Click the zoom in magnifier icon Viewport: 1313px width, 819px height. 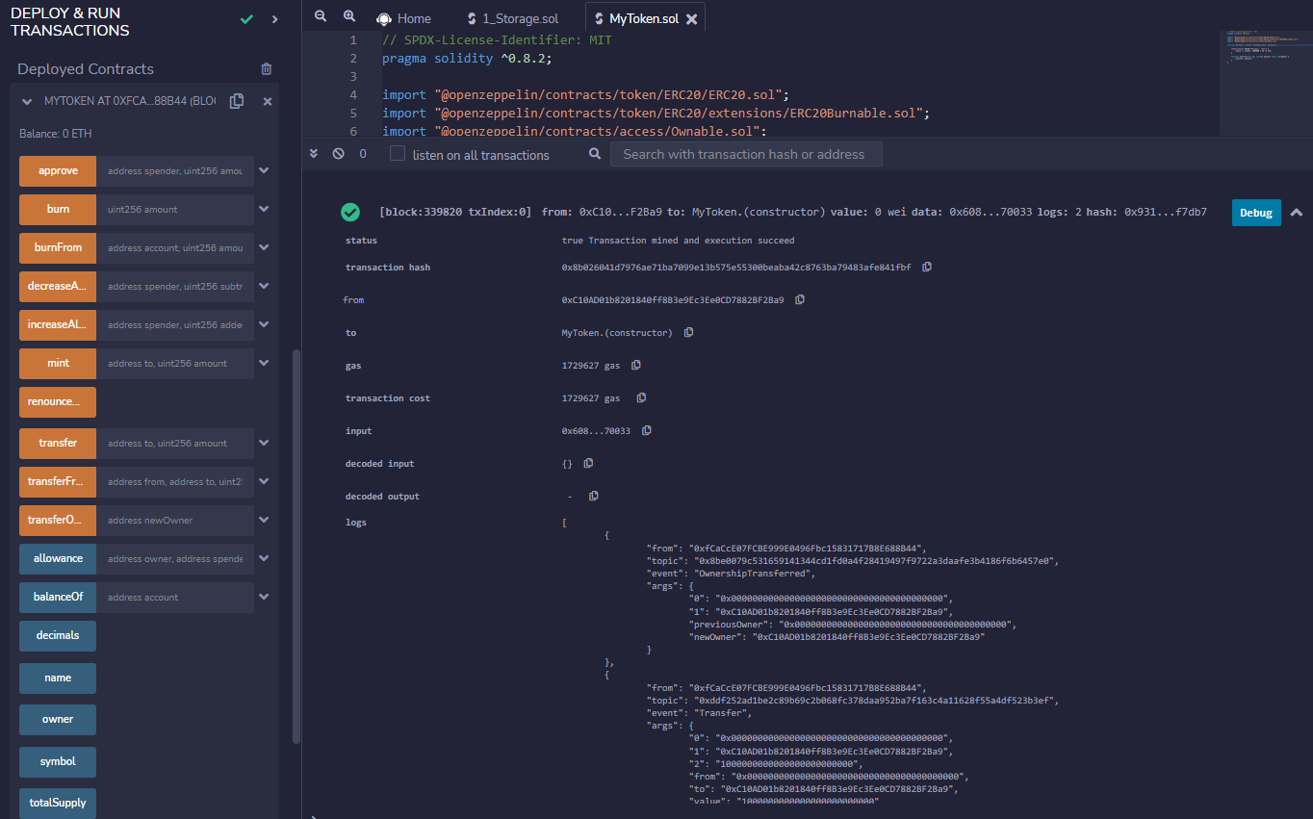coord(349,17)
